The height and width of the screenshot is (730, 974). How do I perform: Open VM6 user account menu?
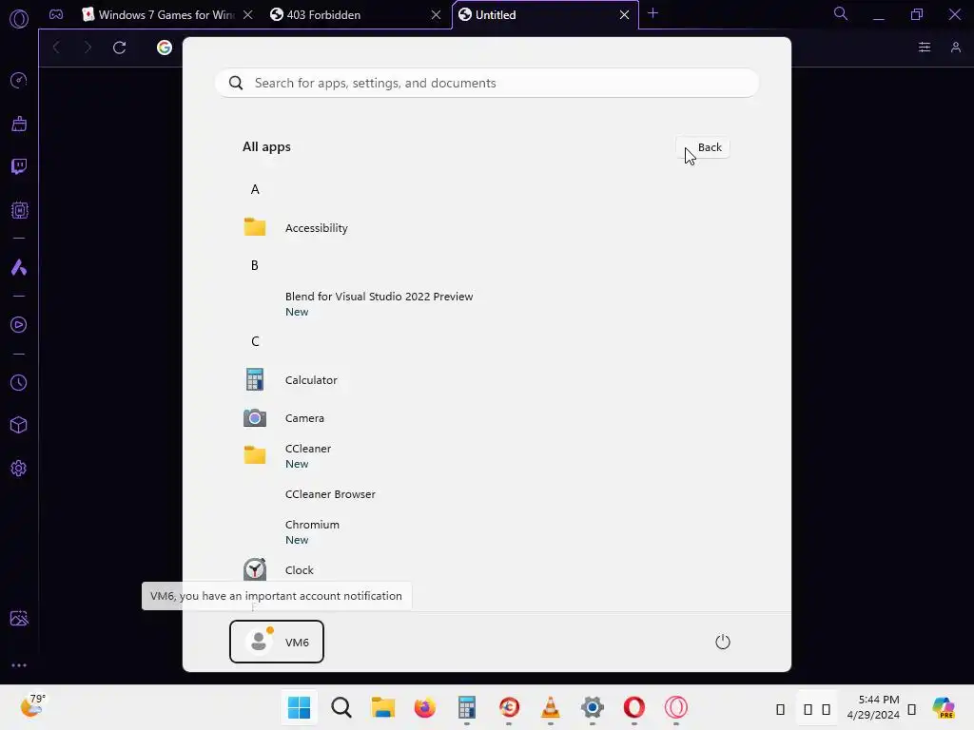(277, 642)
